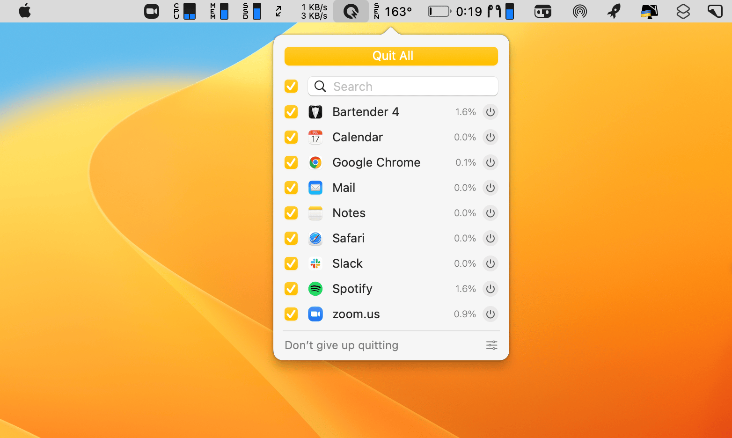Click the Ukraine flag display menu bar icon
Screen dimensions: 732x438
coord(649,11)
